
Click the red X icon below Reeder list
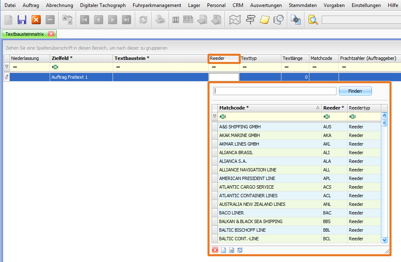[215, 250]
